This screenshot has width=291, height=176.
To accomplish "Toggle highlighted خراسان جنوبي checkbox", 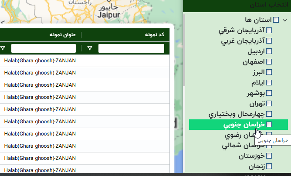I will click(x=269, y=125).
